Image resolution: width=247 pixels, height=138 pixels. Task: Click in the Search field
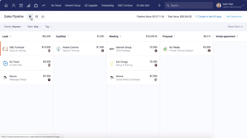tap(189, 5)
